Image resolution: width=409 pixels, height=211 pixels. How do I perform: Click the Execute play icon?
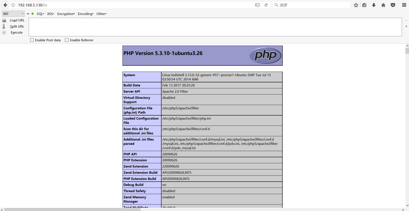pyautogui.click(x=4, y=32)
